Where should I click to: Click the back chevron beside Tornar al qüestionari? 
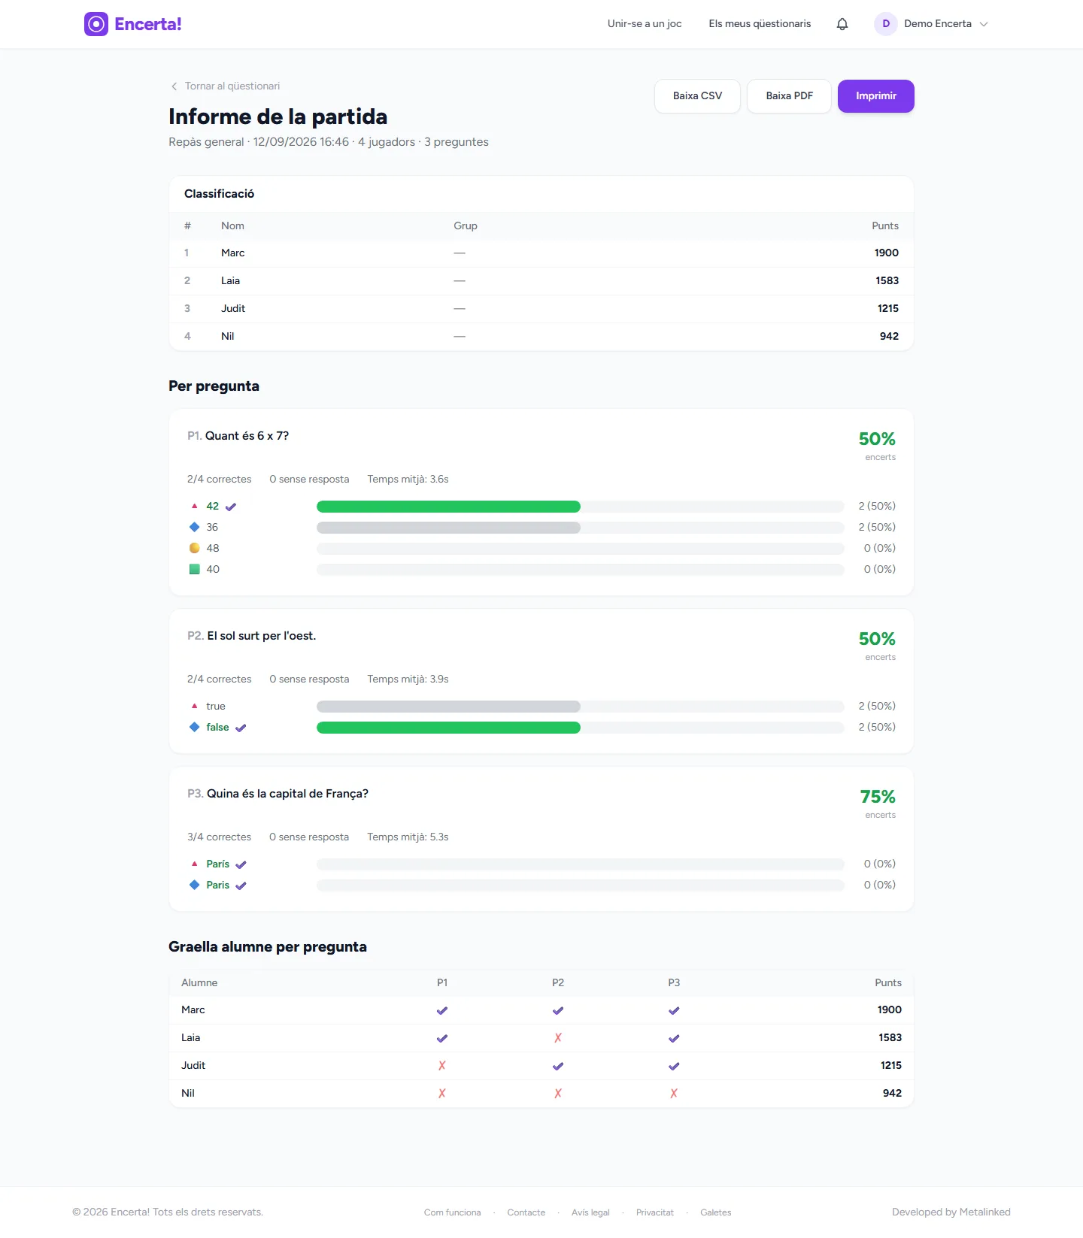click(174, 86)
